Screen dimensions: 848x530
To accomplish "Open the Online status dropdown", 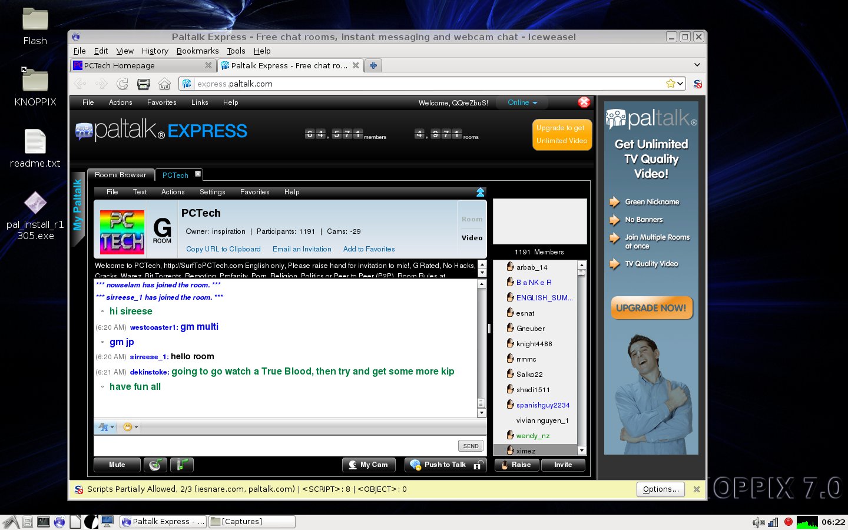I will [522, 102].
